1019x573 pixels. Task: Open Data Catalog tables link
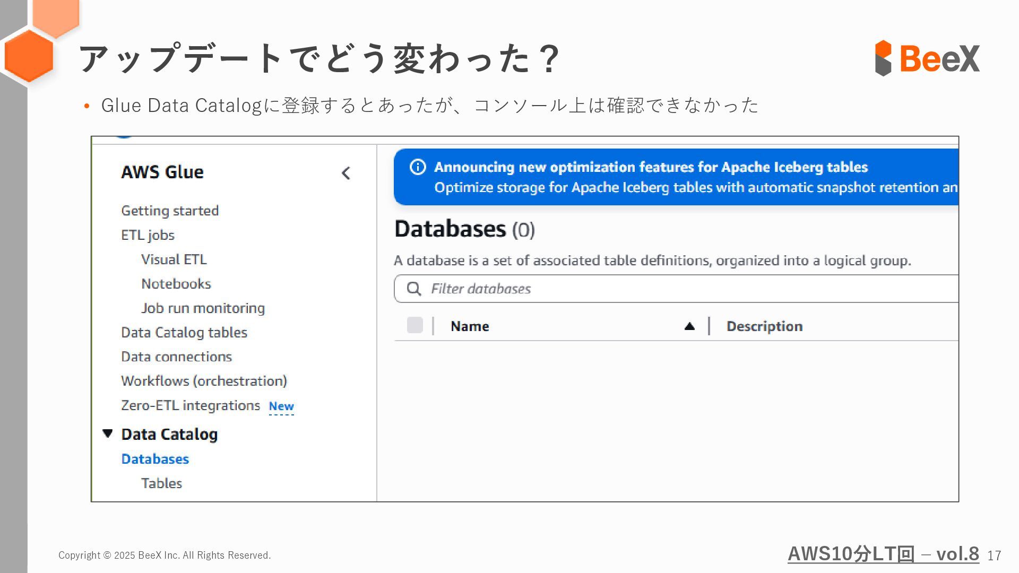pyautogui.click(x=184, y=333)
